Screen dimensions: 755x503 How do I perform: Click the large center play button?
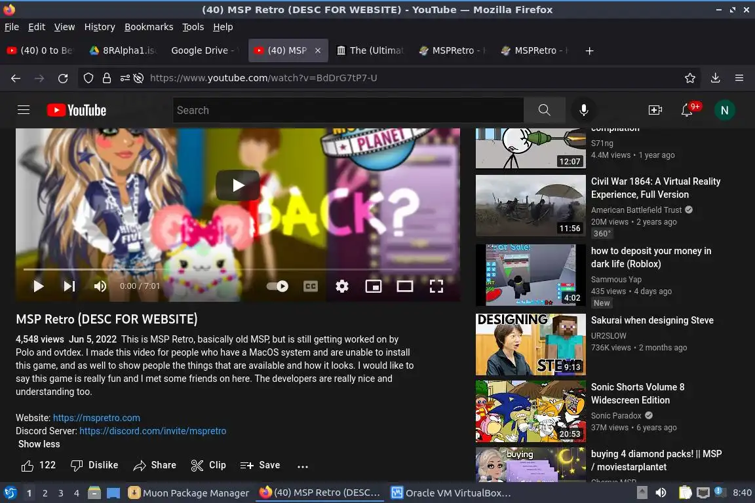point(238,185)
